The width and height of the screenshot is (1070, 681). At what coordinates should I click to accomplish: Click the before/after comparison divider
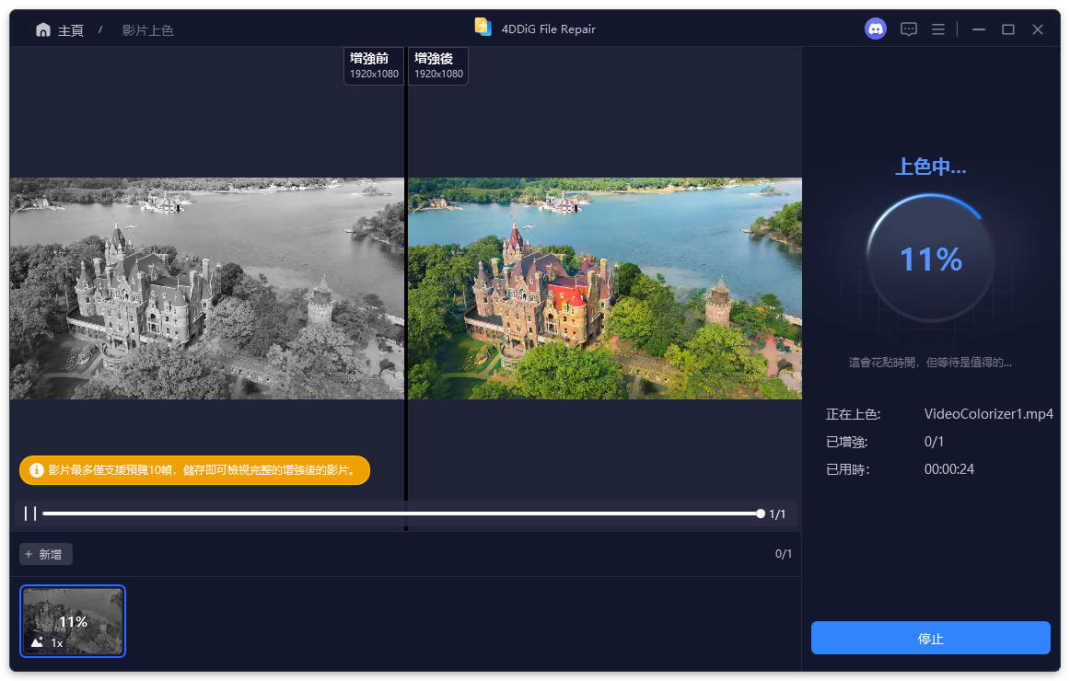405,288
